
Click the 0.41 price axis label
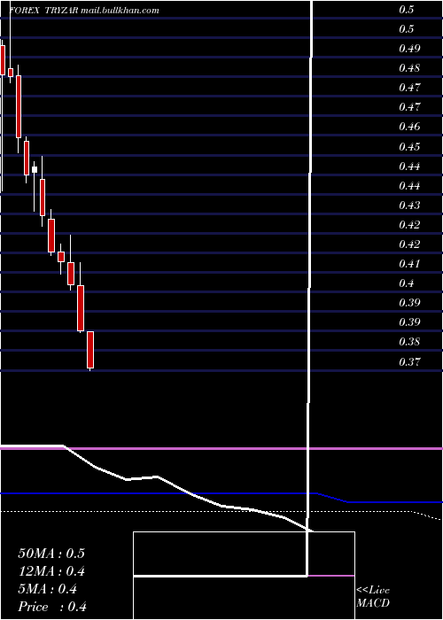click(x=409, y=263)
